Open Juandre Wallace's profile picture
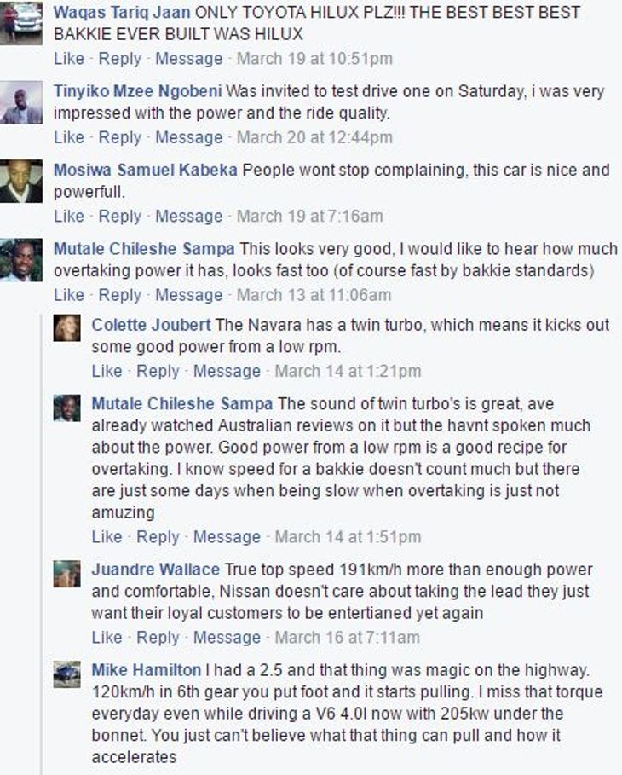Screen dimensions: 622x775 (x=66, y=573)
